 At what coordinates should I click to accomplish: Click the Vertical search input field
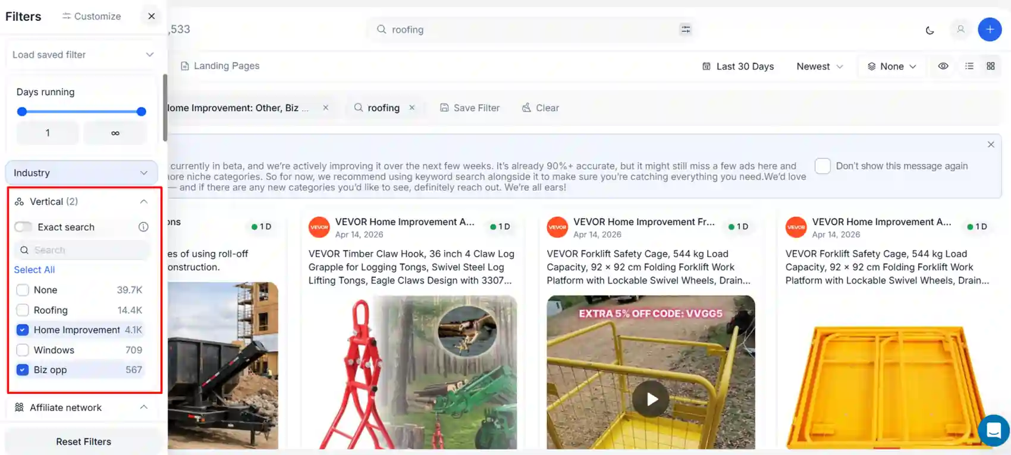[x=82, y=250]
